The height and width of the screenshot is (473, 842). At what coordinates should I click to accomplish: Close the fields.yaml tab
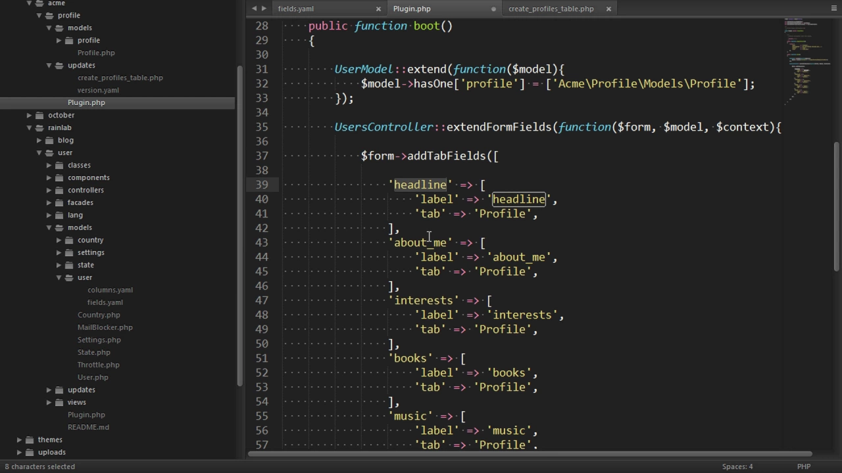tap(378, 9)
